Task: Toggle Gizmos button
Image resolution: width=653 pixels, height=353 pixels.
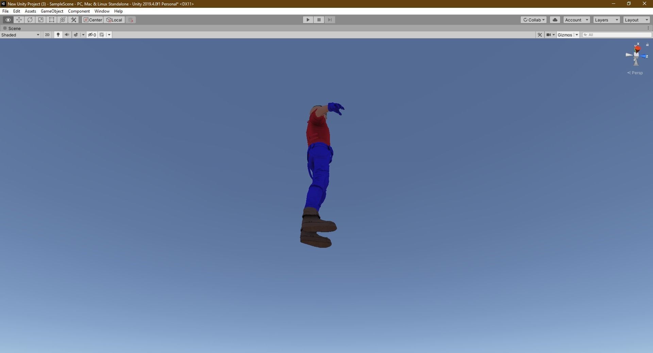Action: (565, 35)
